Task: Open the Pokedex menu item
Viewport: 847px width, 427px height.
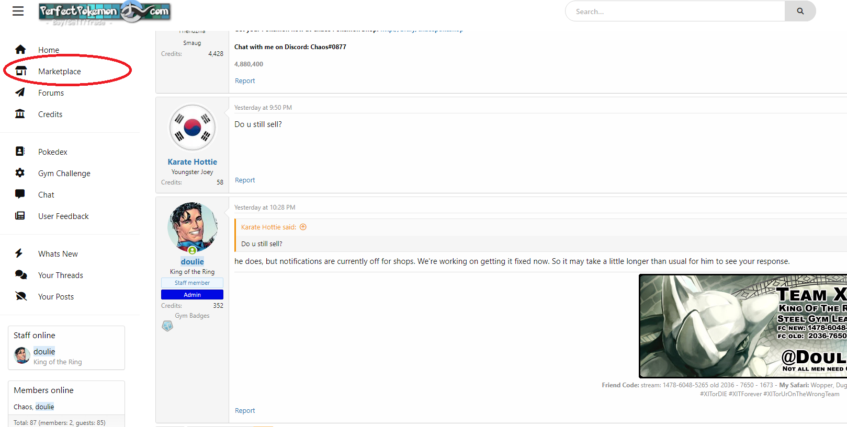Action: pyautogui.click(x=53, y=152)
